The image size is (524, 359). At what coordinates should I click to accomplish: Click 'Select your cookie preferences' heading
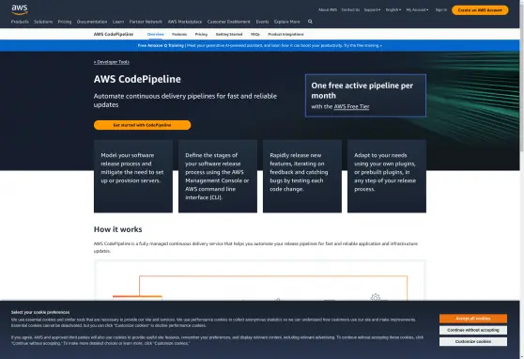click(40, 312)
